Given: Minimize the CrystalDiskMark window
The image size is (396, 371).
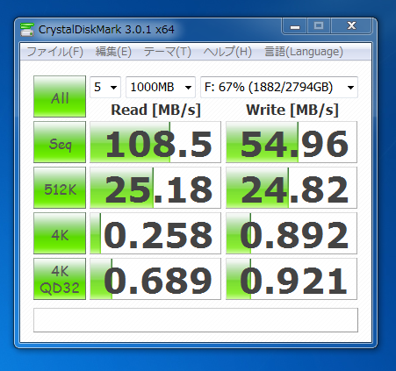Looking at the screenshot, I should click(x=295, y=26).
